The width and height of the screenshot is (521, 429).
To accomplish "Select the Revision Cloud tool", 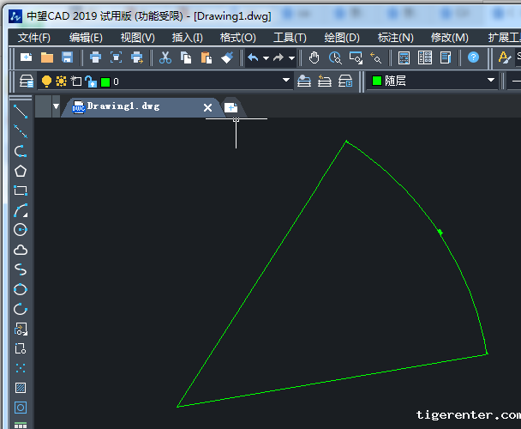I will 21,250.
